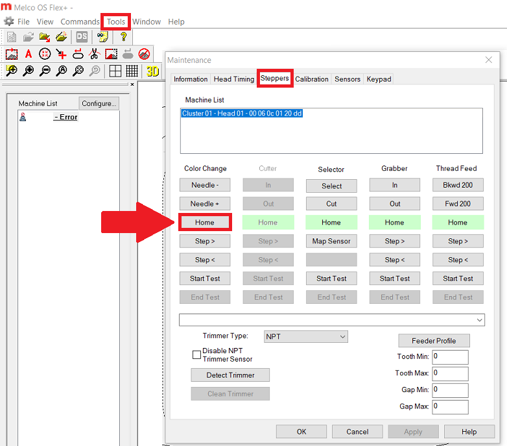The image size is (507, 446).
Task: Select the red letter A lettering tool
Action: (x=28, y=54)
